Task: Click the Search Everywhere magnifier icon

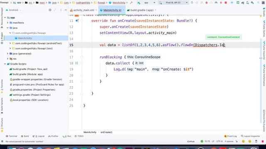Action: pos(259,3)
